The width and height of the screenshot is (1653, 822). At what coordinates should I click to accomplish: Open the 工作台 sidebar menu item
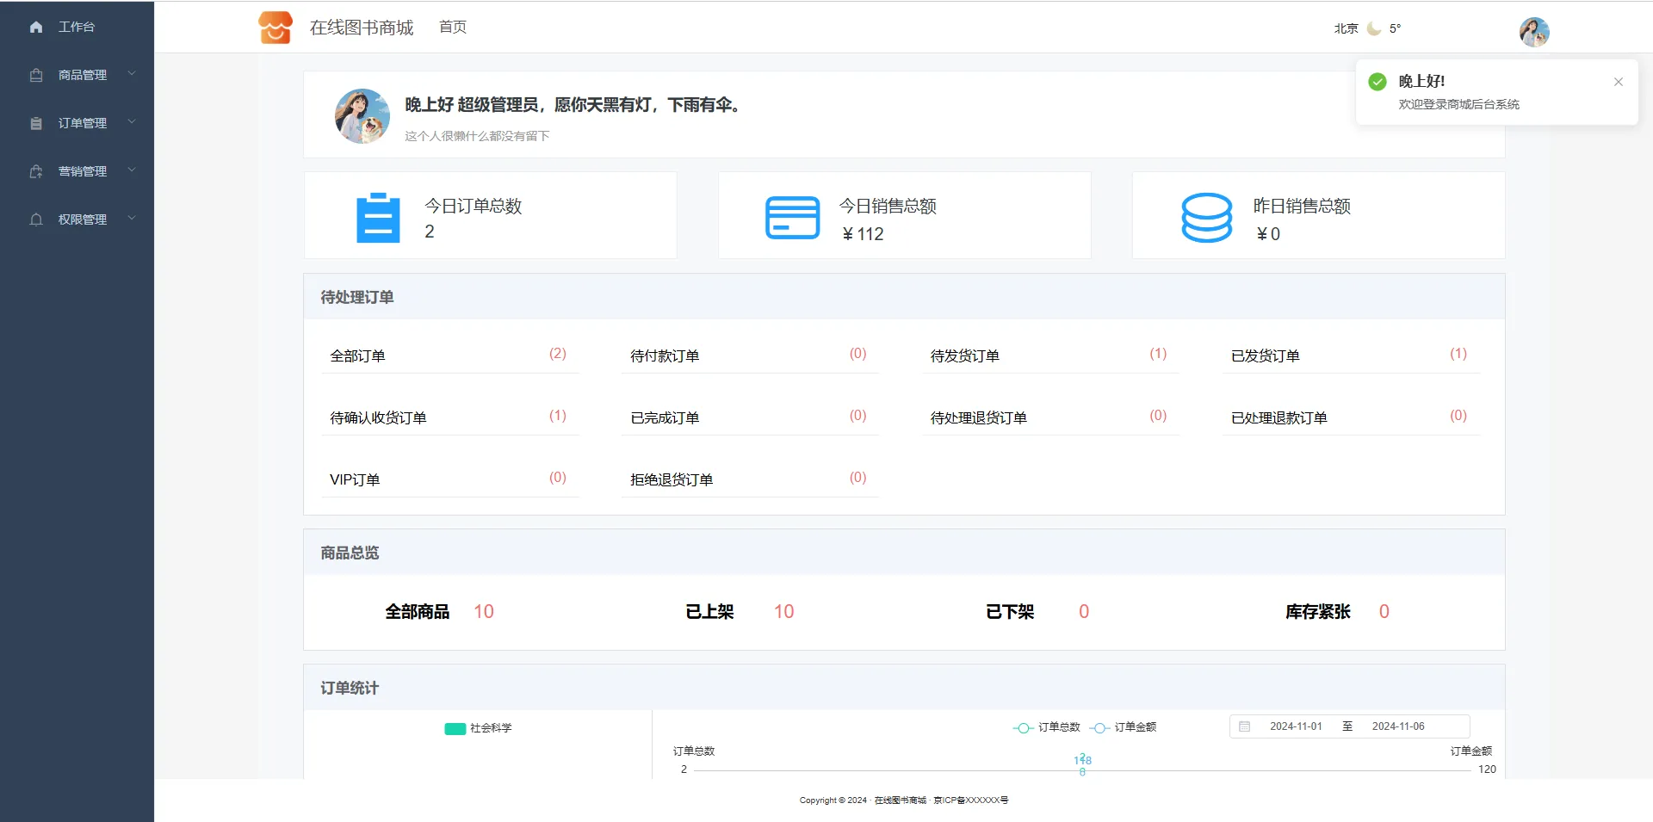point(76,28)
